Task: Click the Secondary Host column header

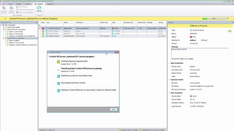Action: pos(130,23)
